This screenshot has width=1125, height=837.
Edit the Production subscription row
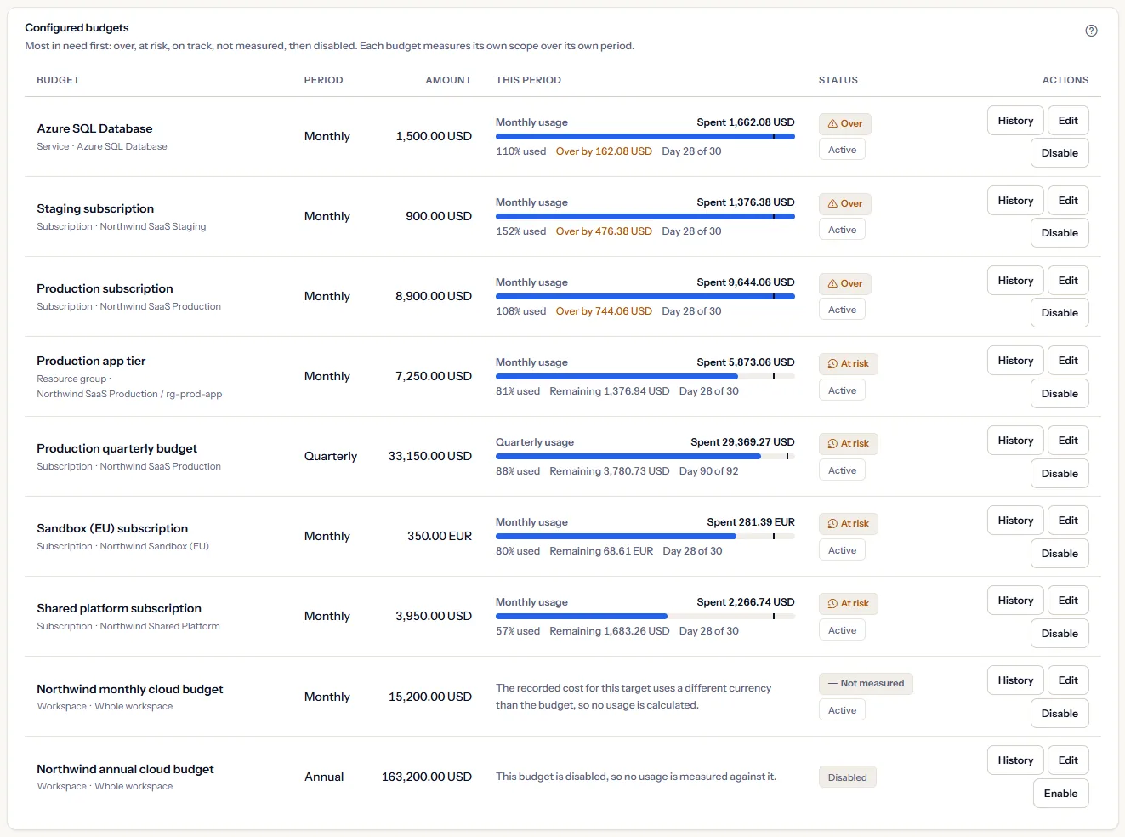click(x=1068, y=281)
